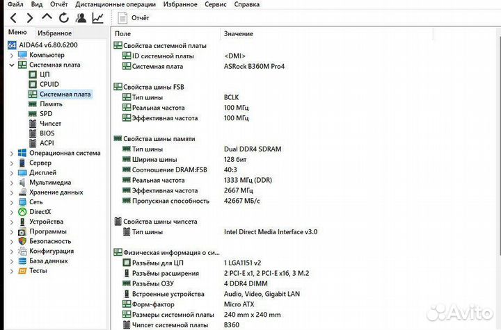Click the Back navigation arrow
This screenshot has width=501, height=330.
(x=13, y=18)
